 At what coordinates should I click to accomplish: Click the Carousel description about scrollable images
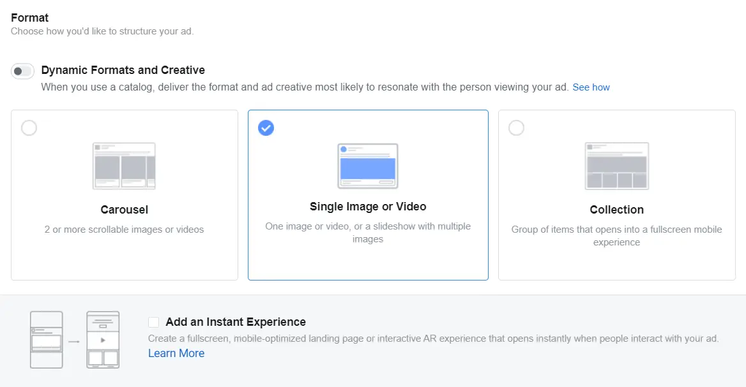[x=124, y=230]
